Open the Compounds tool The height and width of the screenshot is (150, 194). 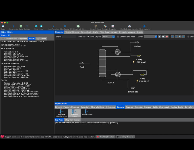tap(14, 26)
